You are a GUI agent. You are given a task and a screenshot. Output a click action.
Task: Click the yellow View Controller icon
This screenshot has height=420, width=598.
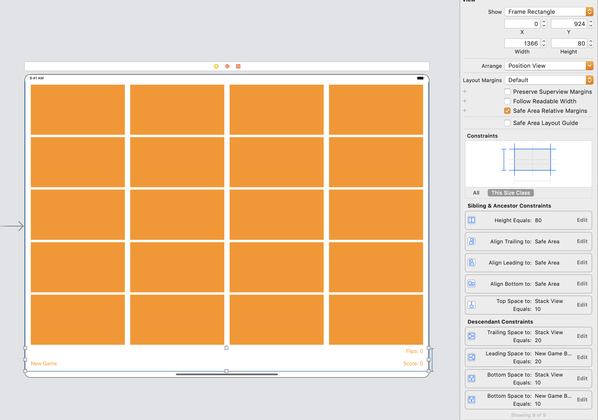click(216, 66)
